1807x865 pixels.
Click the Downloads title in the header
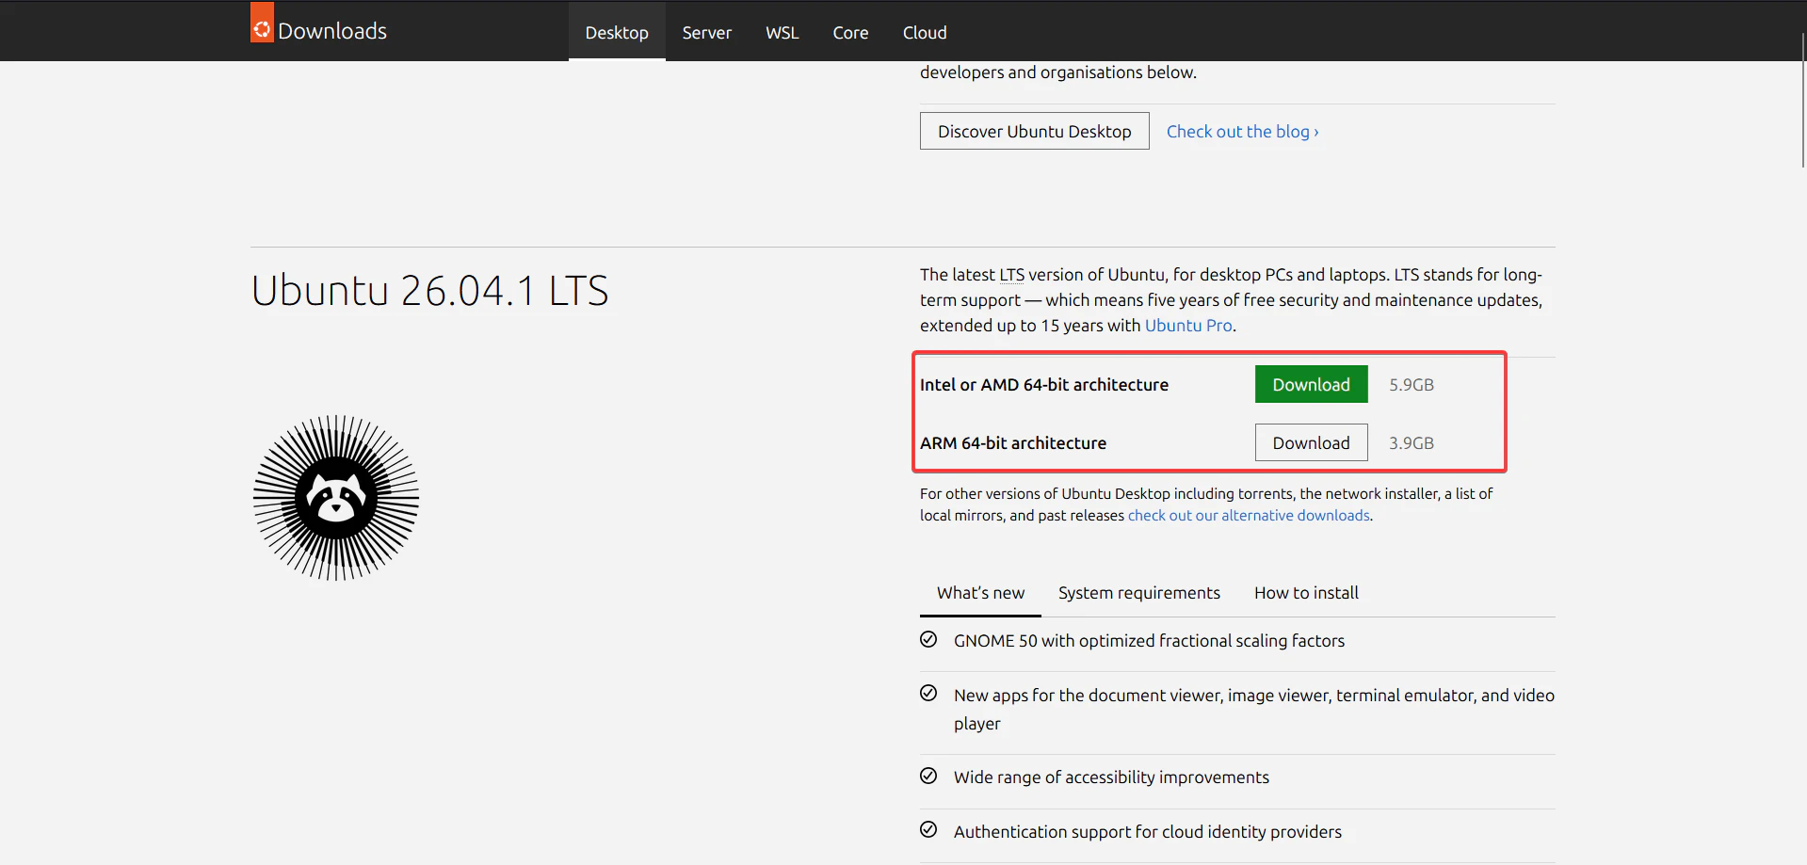tap(332, 31)
